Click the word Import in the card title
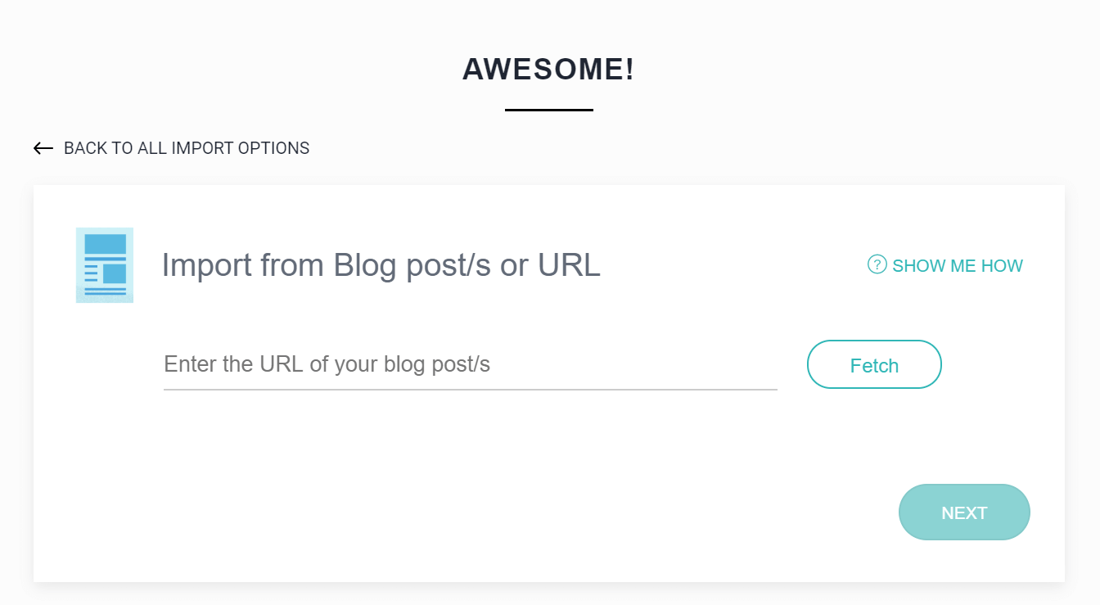Screen dimensions: 1100x605 coord(206,265)
